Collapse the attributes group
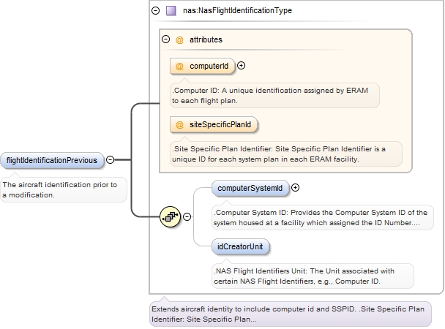Viewport: 445px width, 329px height. pyautogui.click(x=165, y=39)
